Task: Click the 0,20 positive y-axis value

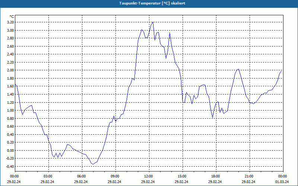Action: 10,142
